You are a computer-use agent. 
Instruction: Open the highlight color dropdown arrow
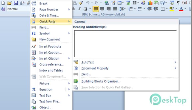pos(176,9)
